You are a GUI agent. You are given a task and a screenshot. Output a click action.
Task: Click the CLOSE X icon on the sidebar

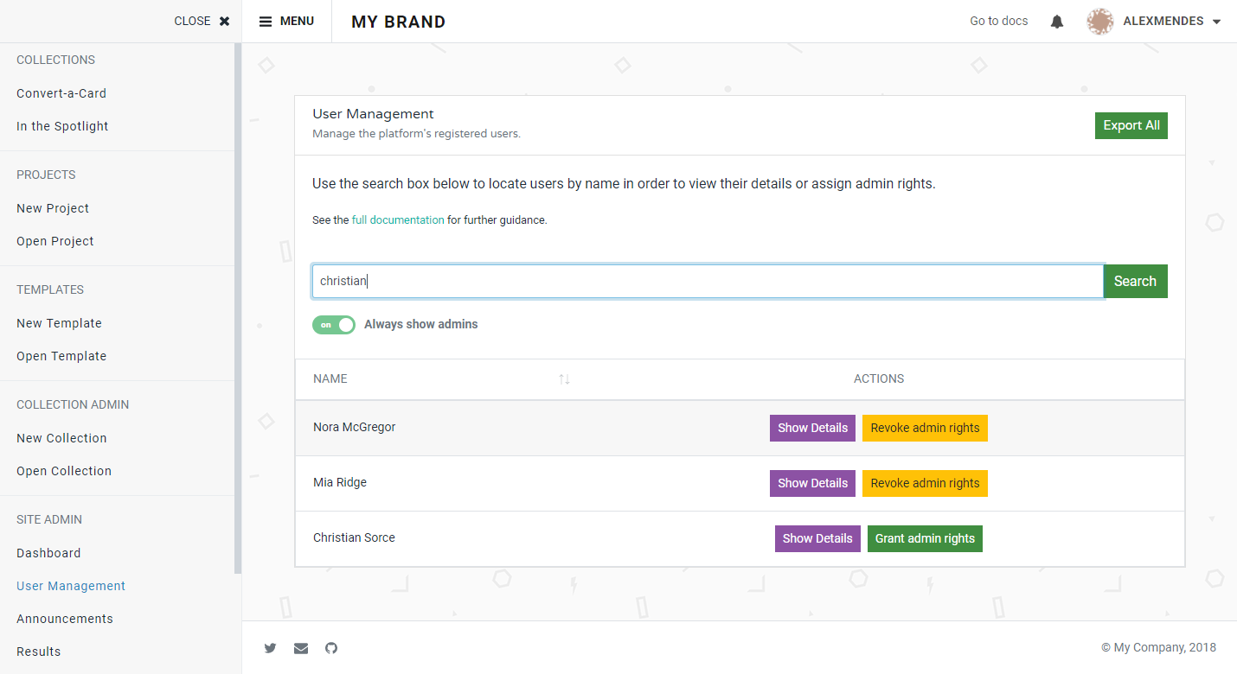pyautogui.click(x=223, y=21)
